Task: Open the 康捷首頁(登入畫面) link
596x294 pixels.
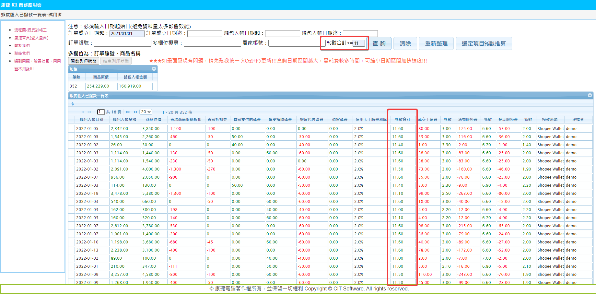Action: (31, 38)
